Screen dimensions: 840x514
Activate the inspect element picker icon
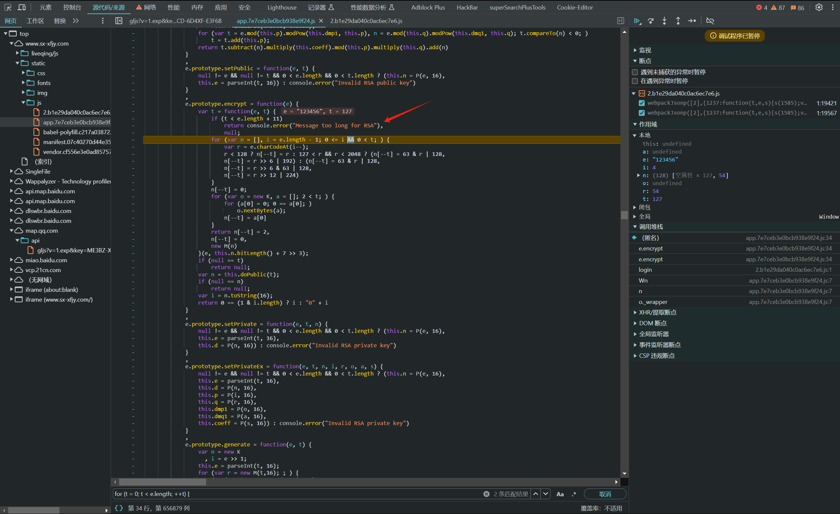tap(8, 7)
